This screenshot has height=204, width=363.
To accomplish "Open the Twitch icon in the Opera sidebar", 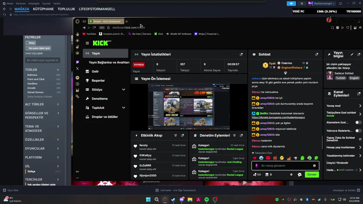I will coord(77,62).
